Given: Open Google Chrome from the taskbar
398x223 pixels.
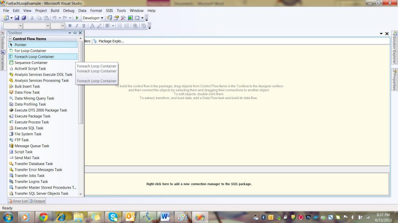Looking at the screenshot, I should [44, 217].
